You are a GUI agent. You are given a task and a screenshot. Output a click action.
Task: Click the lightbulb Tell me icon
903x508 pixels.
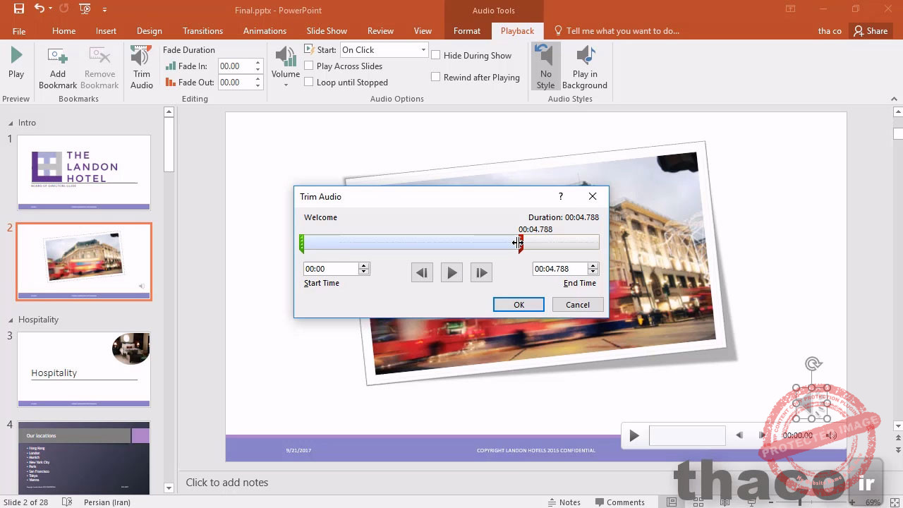(x=558, y=30)
